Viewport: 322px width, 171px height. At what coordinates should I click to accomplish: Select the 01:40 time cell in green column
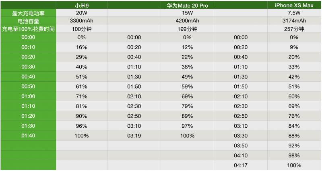click(x=28, y=136)
